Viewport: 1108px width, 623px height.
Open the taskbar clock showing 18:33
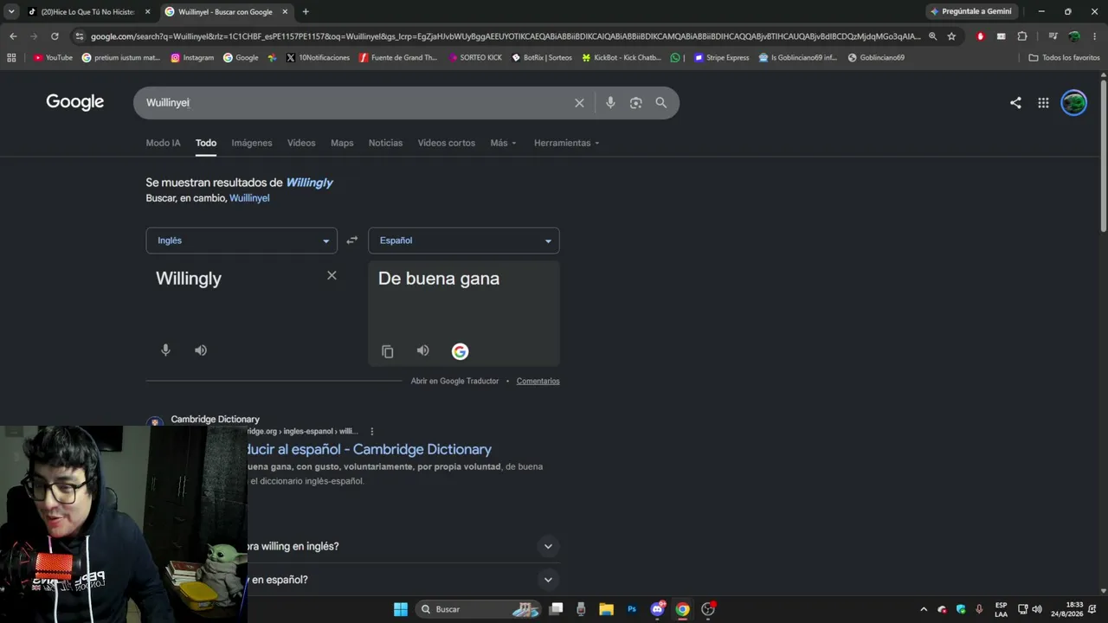pos(1067,609)
